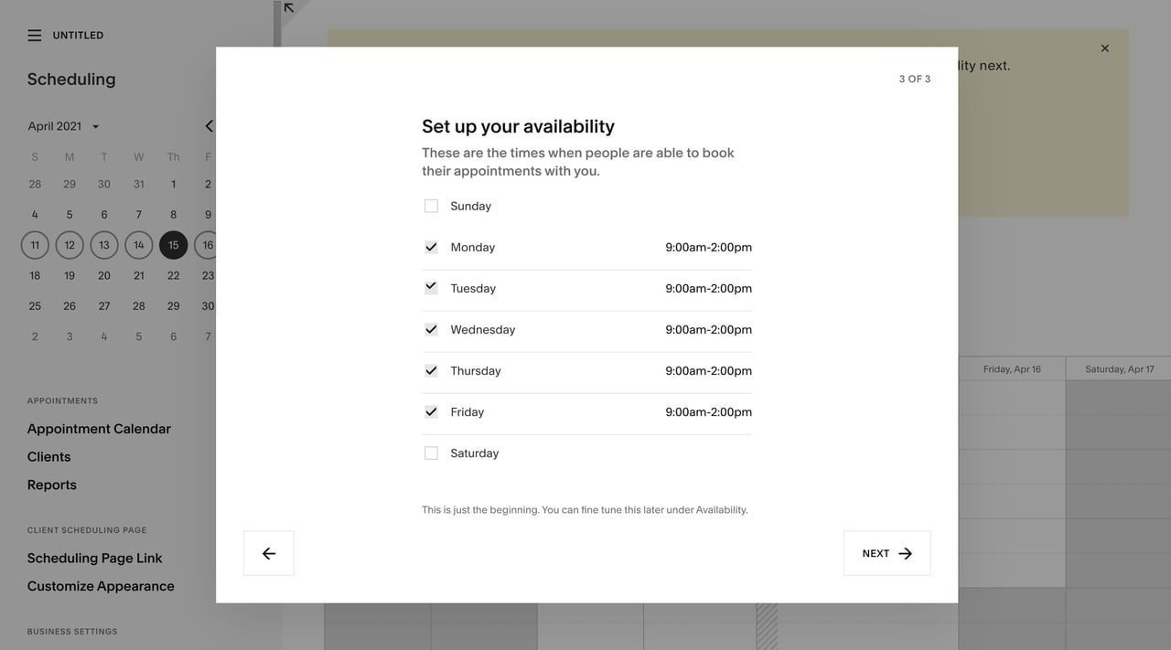This screenshot has width=1171, height=650.
Task: Click the Friday, Apr 16 column header
Action: coord(1010,368)
